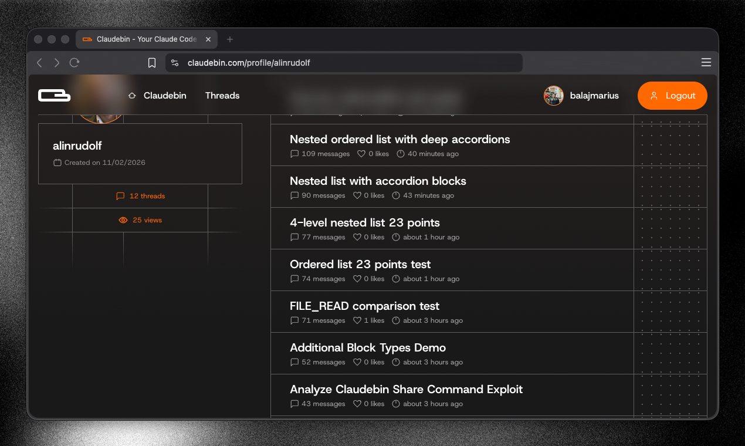Click the clock icon next to 40 minutes ago

pyautogui.click(x=400, y=154)
